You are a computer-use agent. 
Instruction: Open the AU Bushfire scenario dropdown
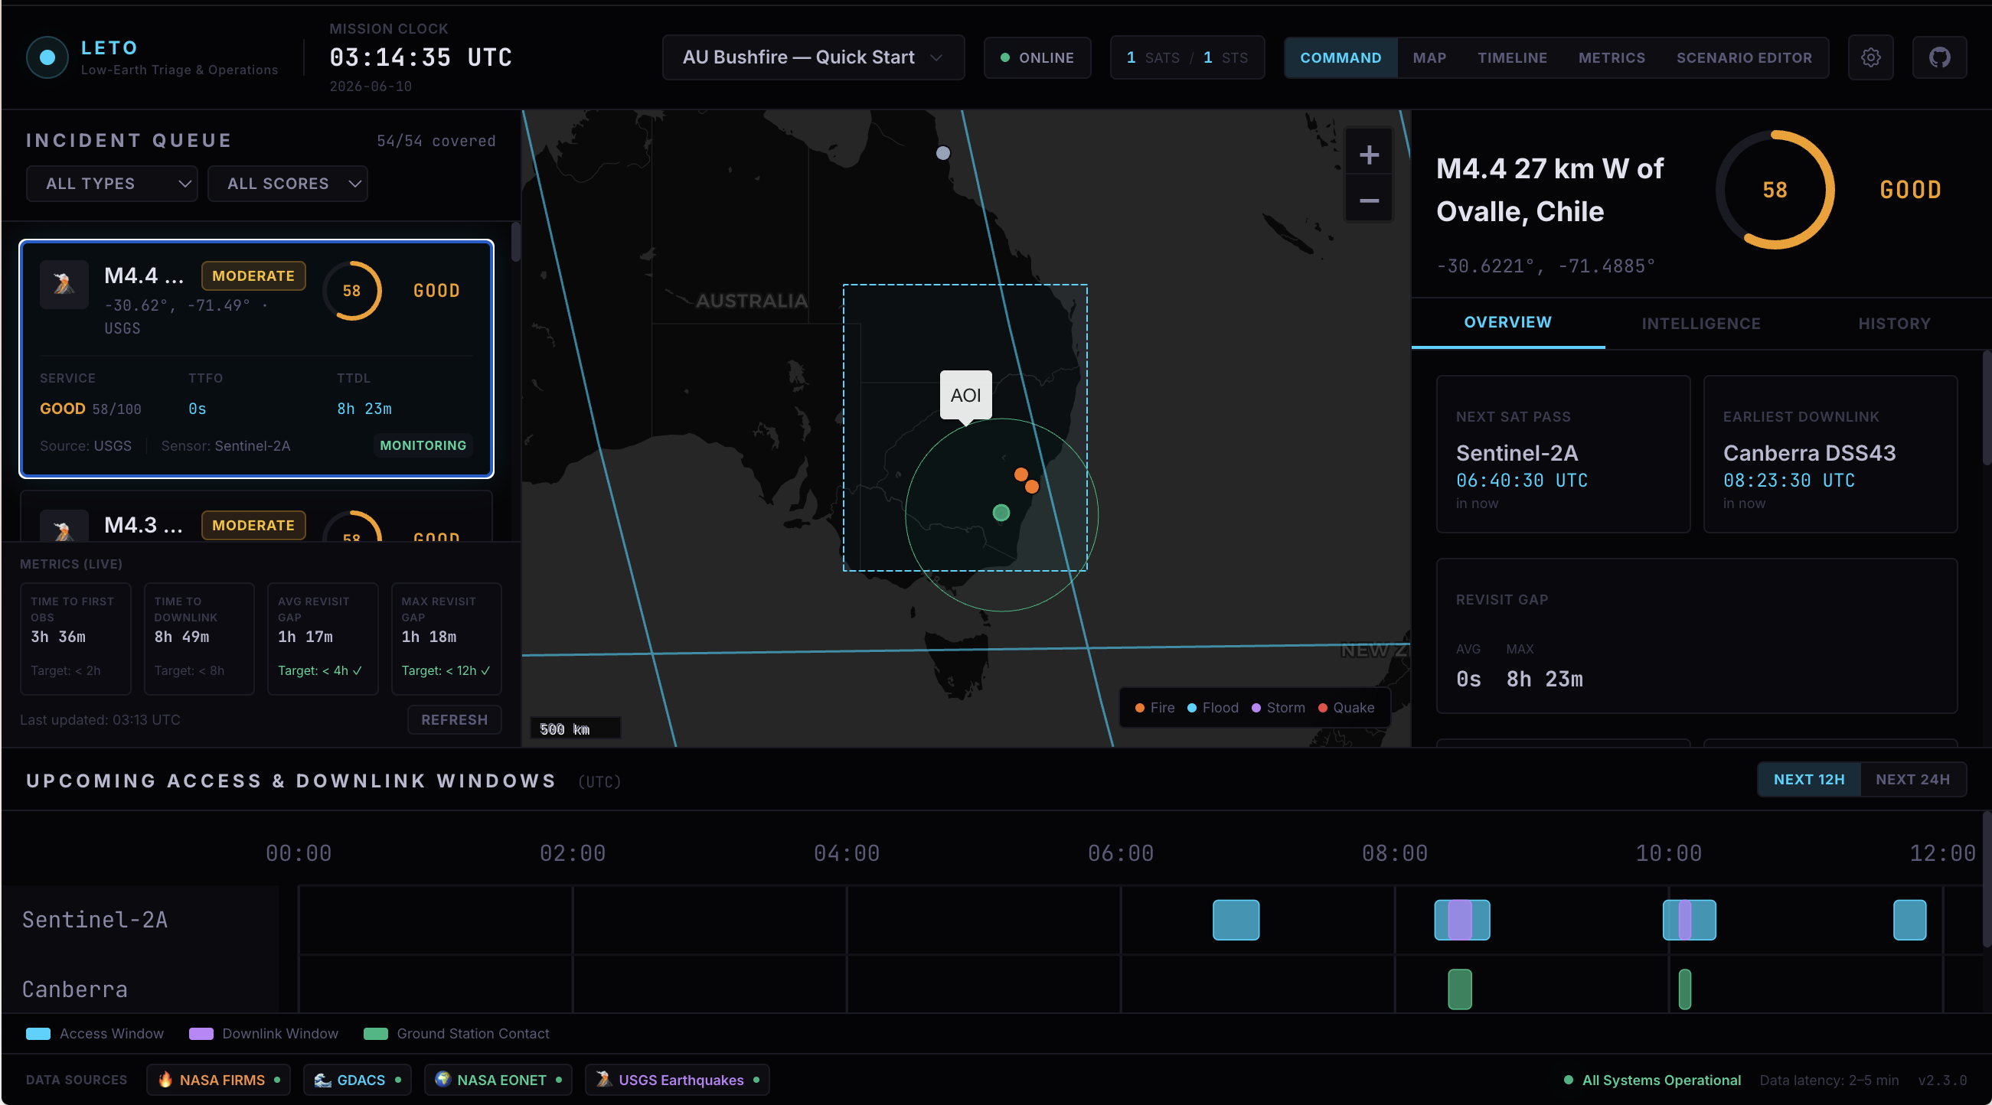click(813, 57)
